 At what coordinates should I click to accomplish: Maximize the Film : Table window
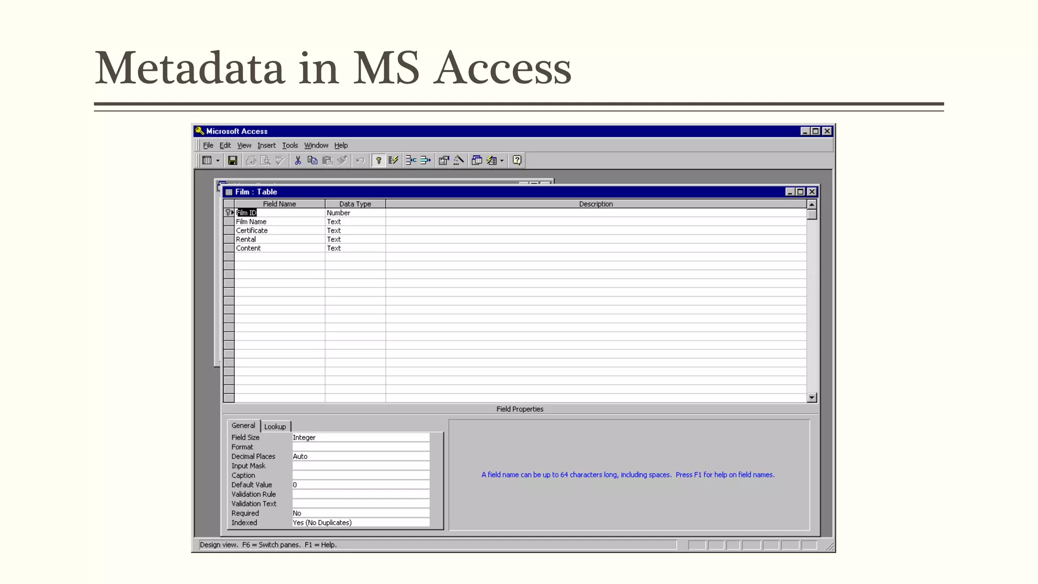[x=800, y=192]
